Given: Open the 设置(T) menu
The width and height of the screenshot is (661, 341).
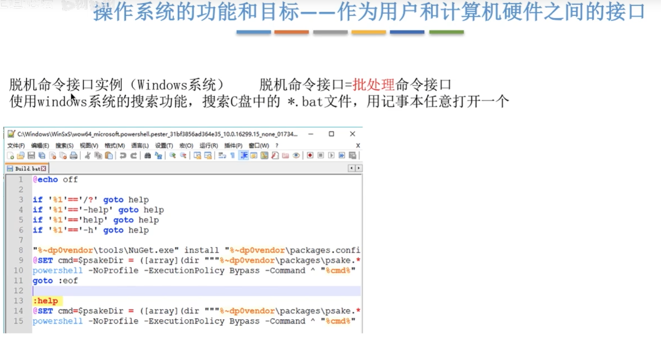Looking at the screenshot, I should pos(164,145).
